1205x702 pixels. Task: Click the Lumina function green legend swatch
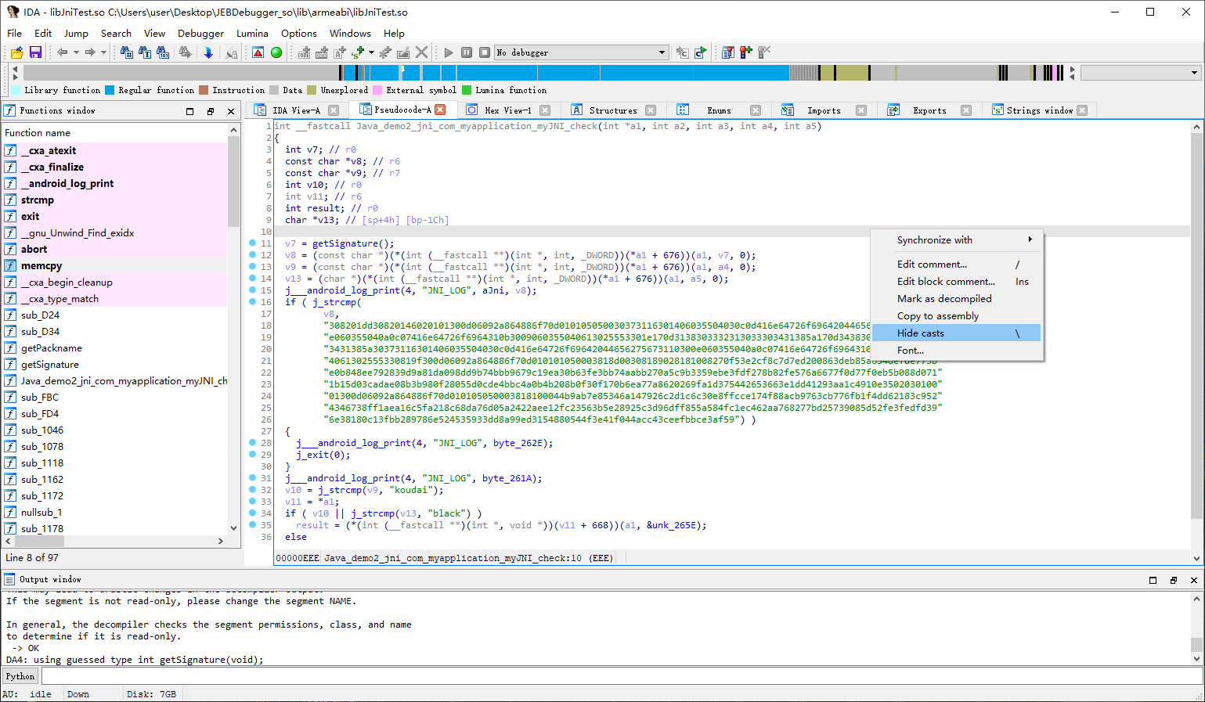(x=467, y=90)
